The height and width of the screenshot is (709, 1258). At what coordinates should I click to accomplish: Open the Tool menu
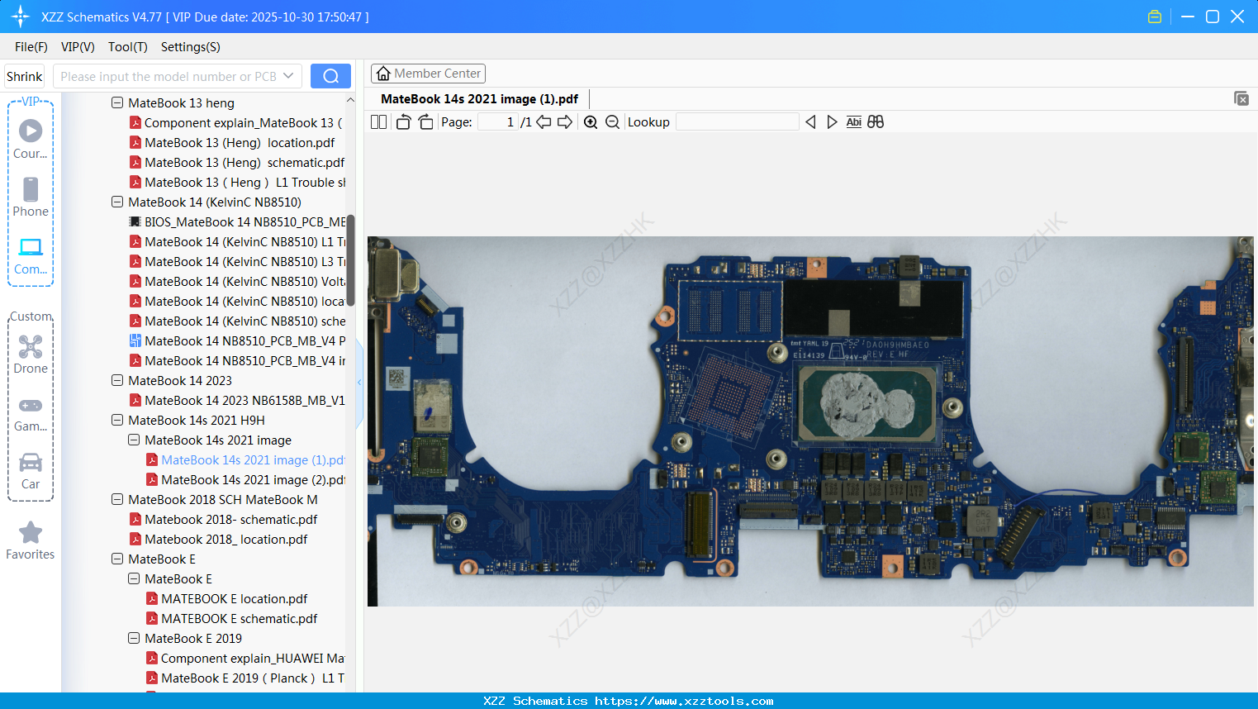tap(128, 47)
